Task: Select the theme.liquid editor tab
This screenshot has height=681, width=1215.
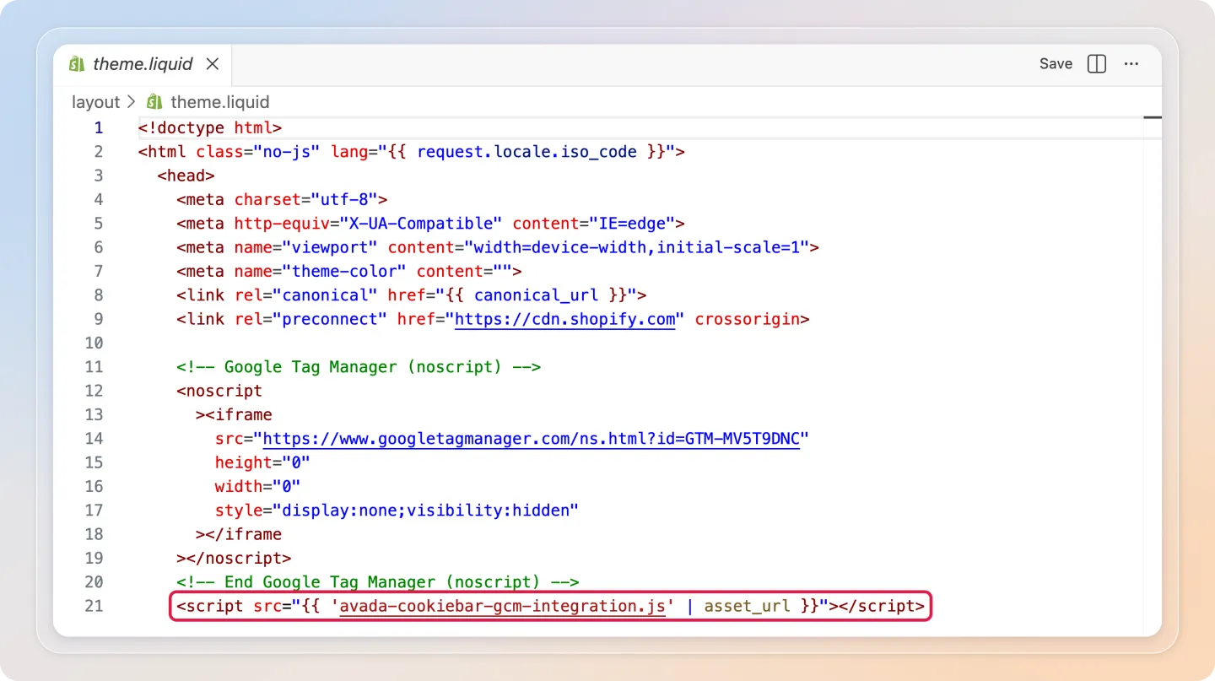Action: click(x=143, y=64)
